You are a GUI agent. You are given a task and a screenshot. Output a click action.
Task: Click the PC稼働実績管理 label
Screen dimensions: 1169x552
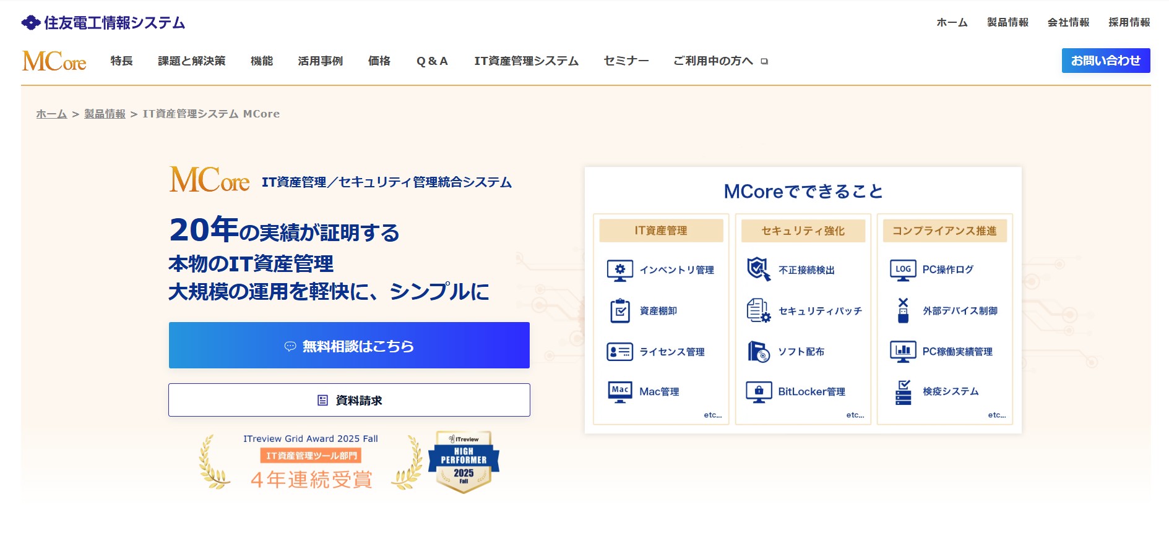coord(957,352)
